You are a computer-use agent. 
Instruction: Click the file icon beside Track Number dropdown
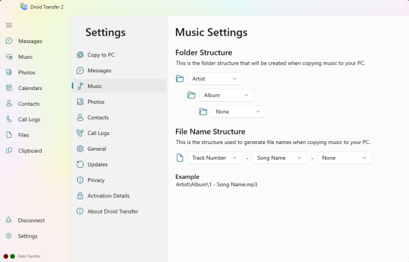tap(180, 158)
